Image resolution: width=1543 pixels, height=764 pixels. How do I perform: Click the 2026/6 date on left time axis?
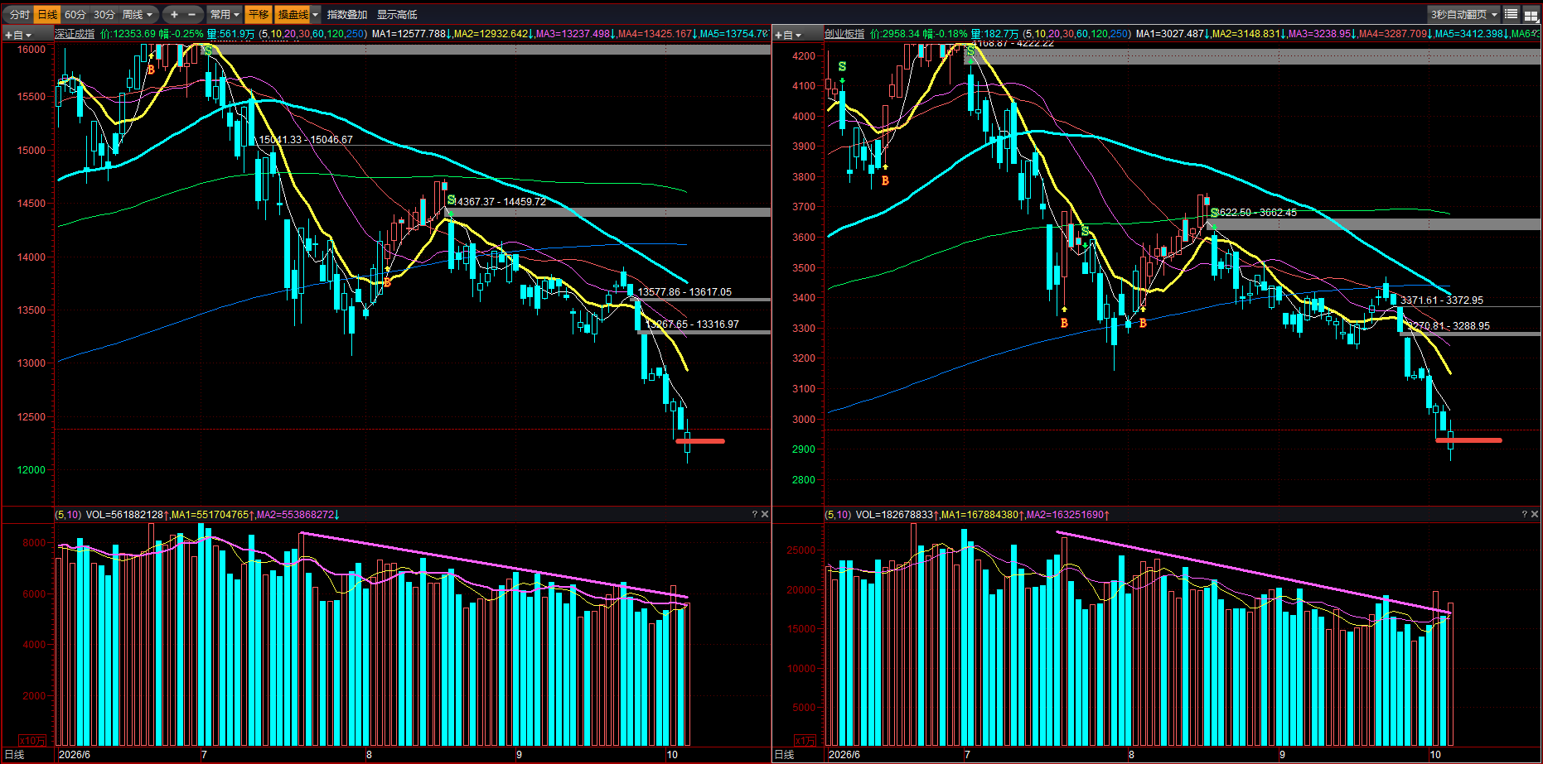(75, 755)
